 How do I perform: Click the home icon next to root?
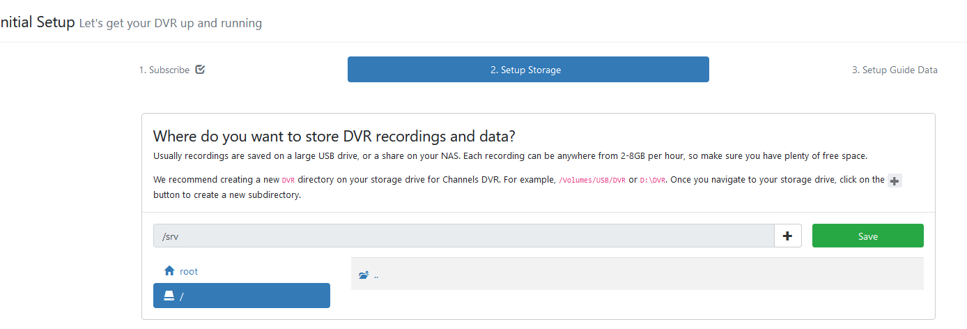[169, 271]
